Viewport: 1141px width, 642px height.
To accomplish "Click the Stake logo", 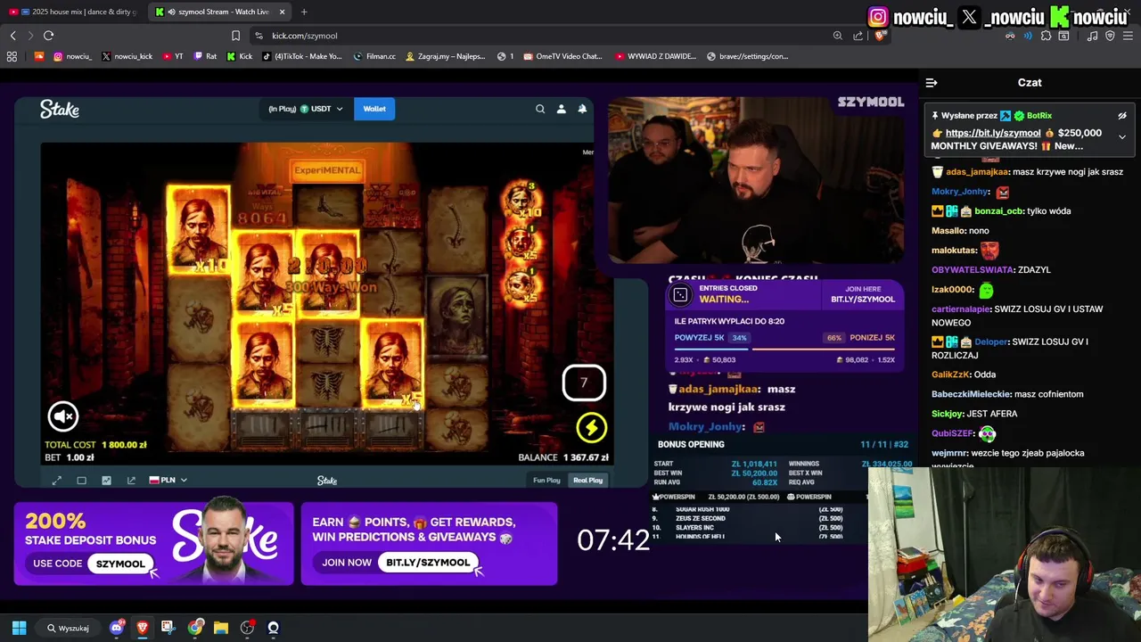I will pyautogui.click(x=60, y=110).
